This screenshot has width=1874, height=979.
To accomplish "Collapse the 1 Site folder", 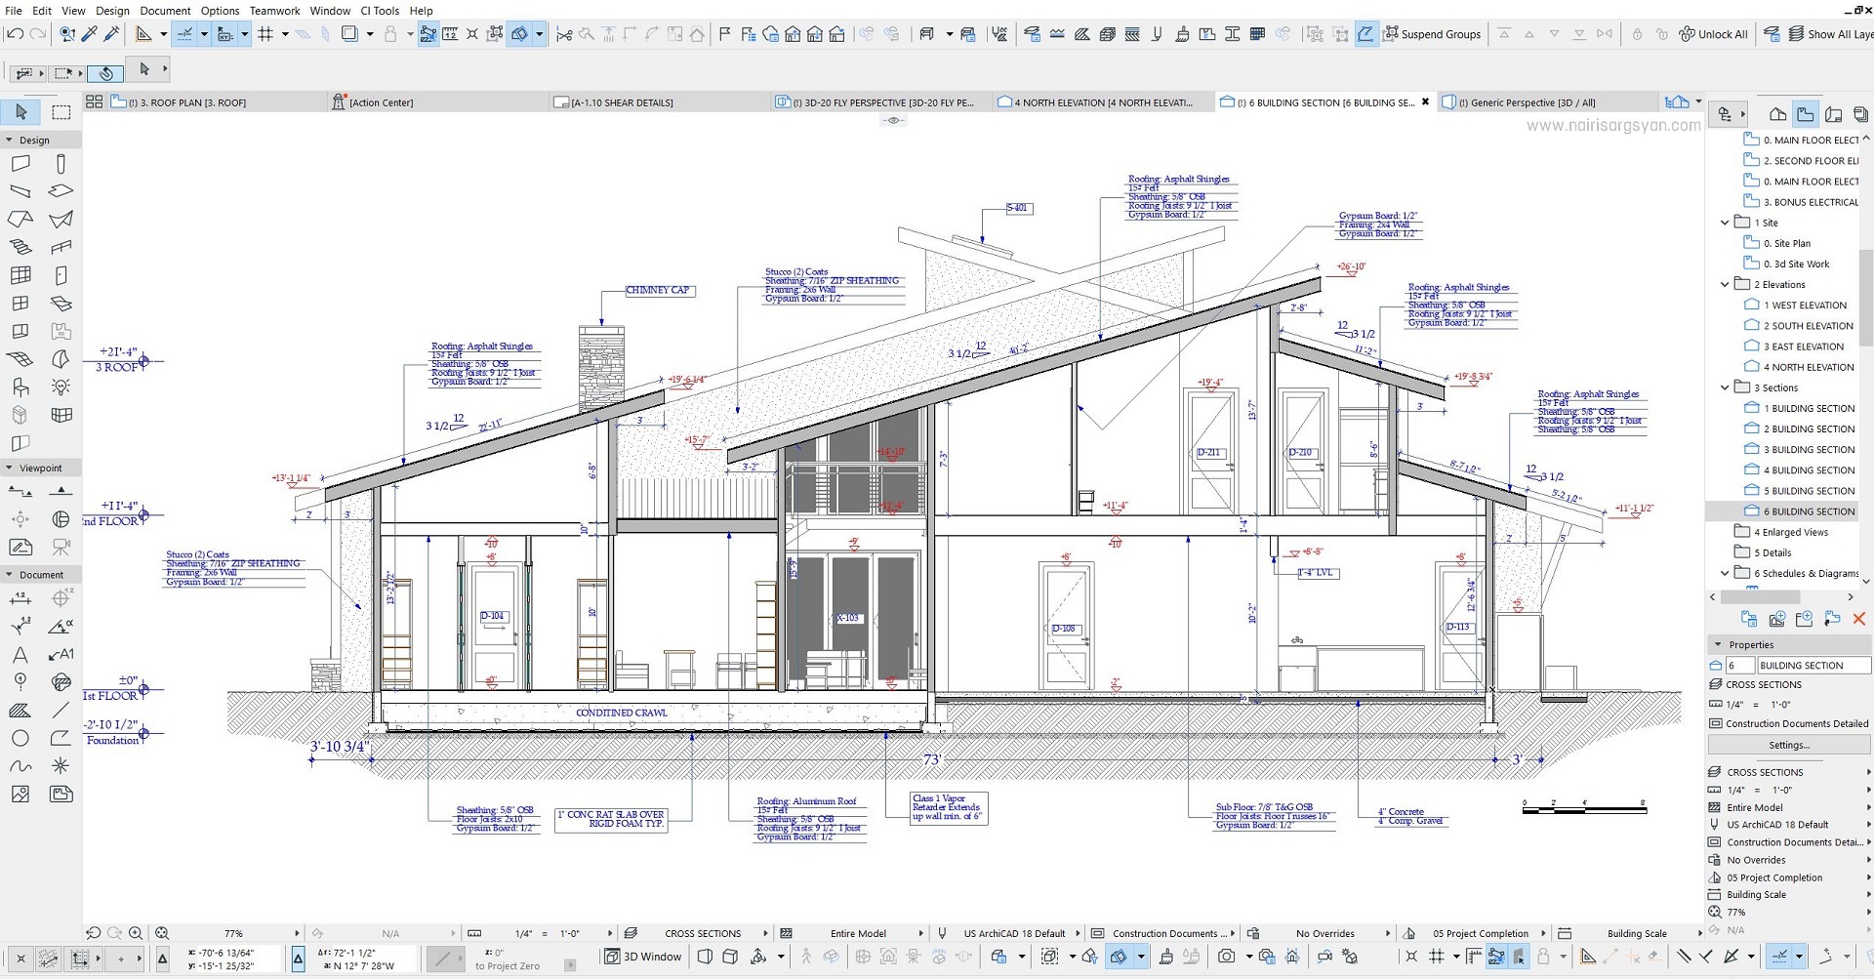I will [1725, 223].
